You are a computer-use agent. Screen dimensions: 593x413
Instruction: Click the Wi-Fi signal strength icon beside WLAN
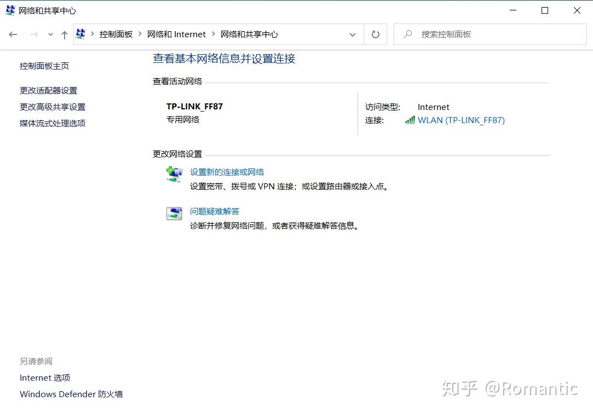click(410, 120)
